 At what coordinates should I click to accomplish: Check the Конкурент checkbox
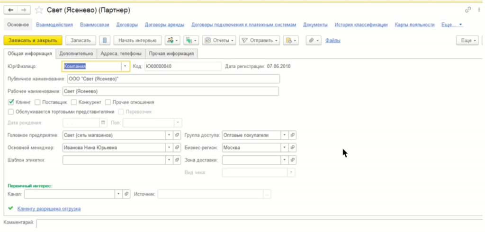point(73,102)
